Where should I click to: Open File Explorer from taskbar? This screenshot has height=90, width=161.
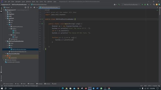point(66,88)
